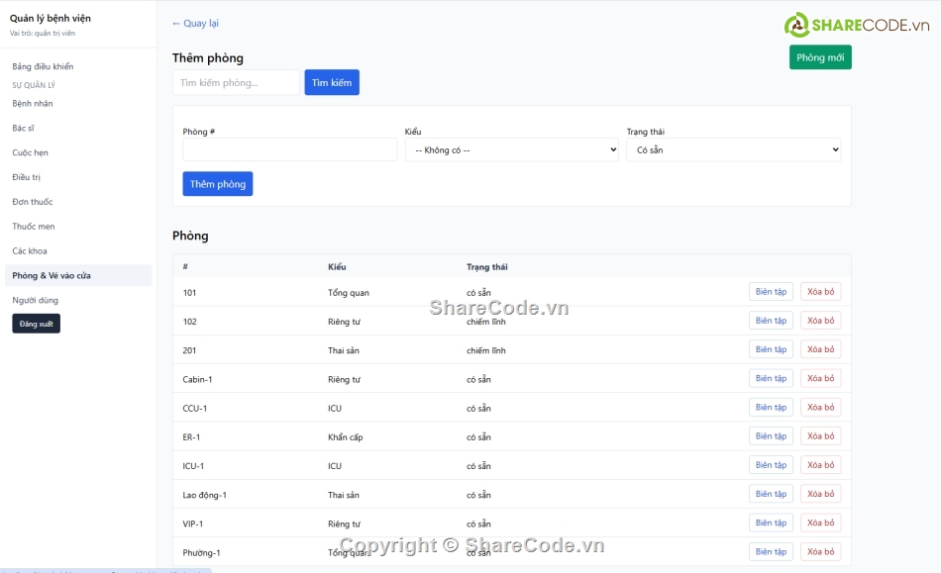
Task: Open the Bệnh nhân section
Action: click(31, 103)
